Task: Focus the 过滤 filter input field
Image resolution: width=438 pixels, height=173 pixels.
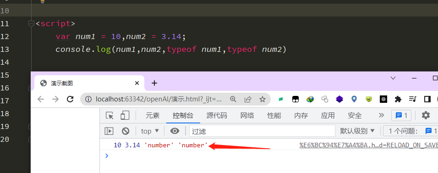Action: 262,131
